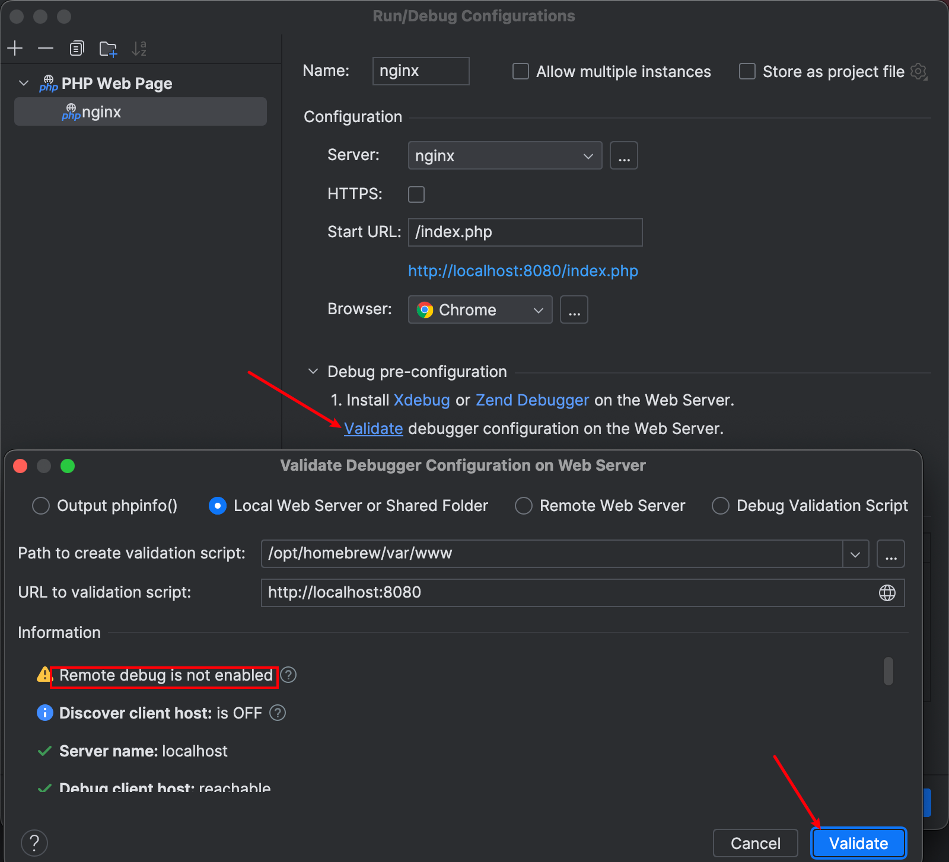This screenshot has width=949, height=862.
Task: Add new configuration with plus icon
Action: (x=15, y=48)
